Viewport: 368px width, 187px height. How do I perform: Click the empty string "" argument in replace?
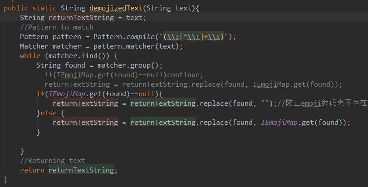click(265, 103)
